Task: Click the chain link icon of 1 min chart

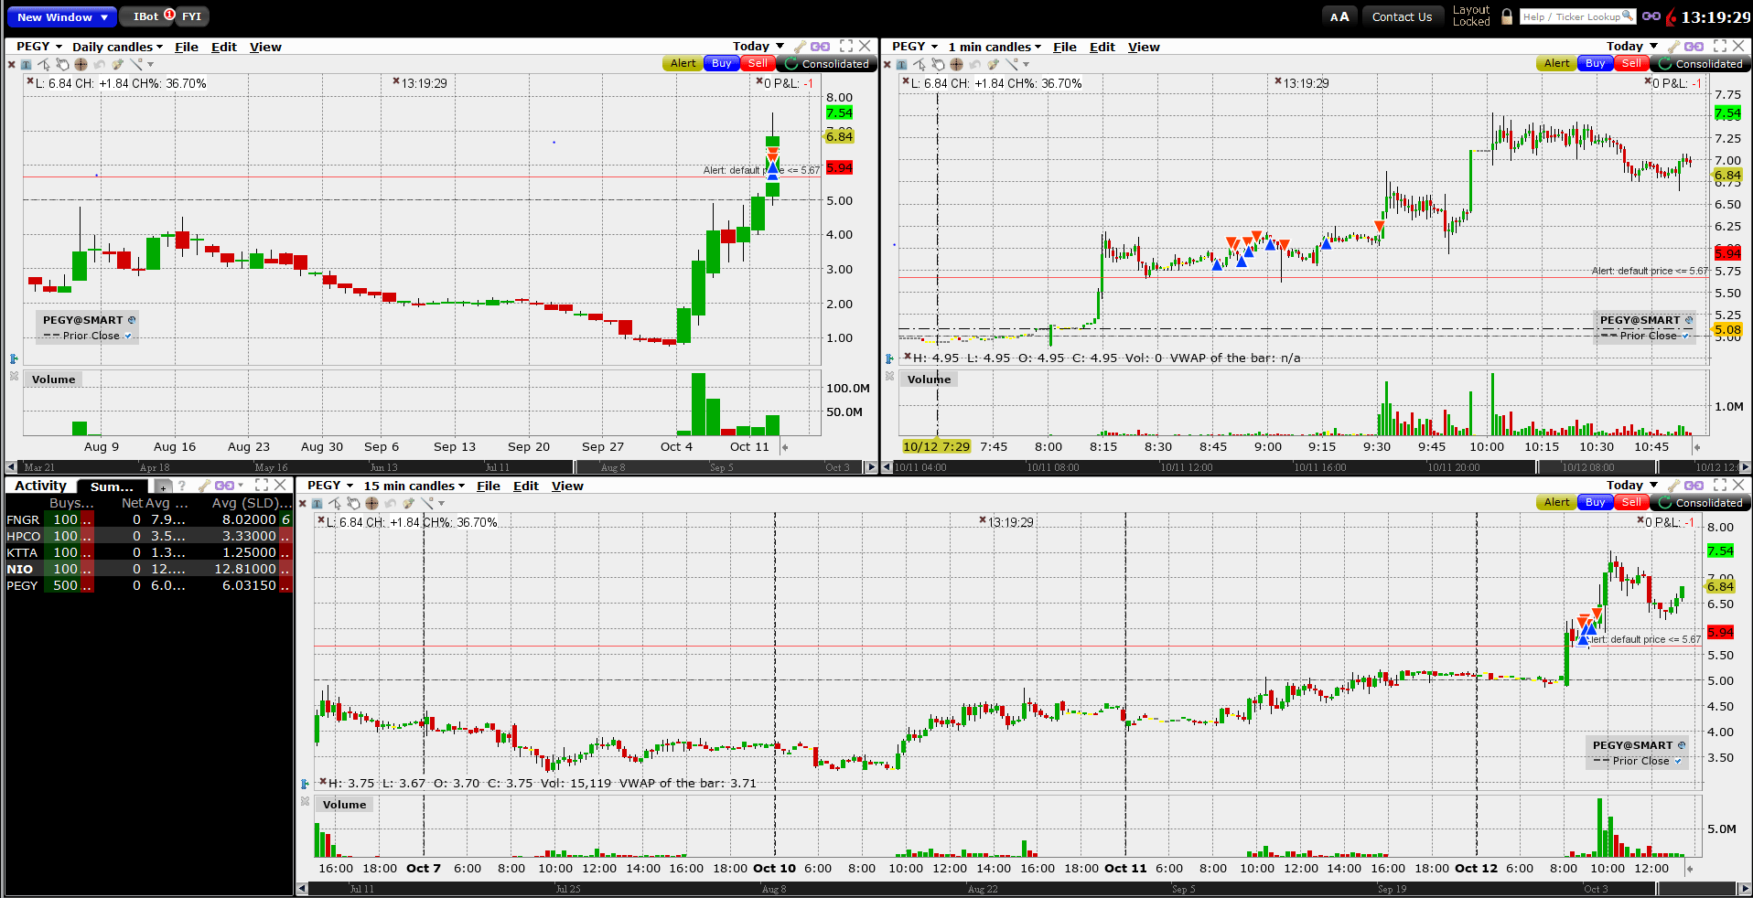Action: [1694, 47]
